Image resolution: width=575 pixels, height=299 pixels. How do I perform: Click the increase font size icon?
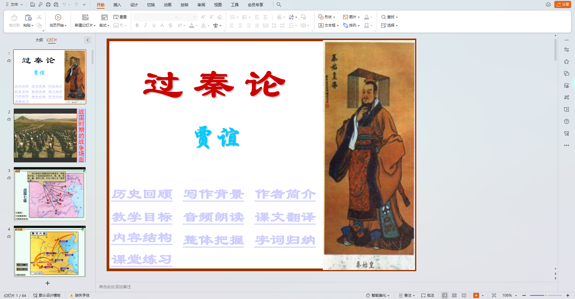[203, 17]
